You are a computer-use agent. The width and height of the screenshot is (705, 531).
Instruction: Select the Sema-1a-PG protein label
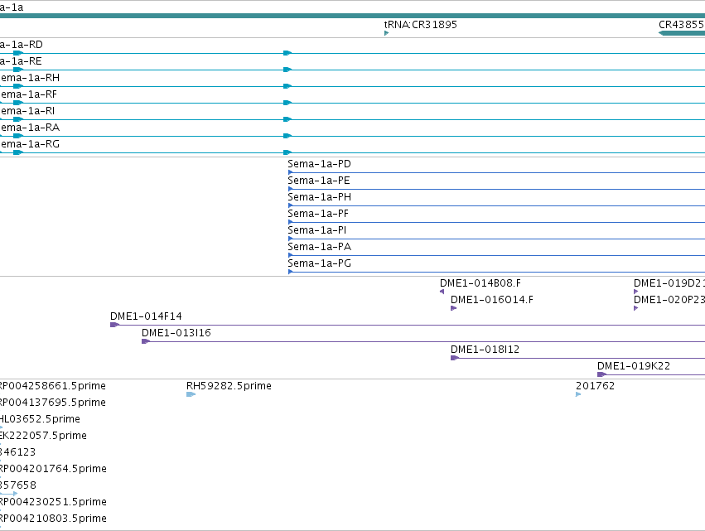319,264
